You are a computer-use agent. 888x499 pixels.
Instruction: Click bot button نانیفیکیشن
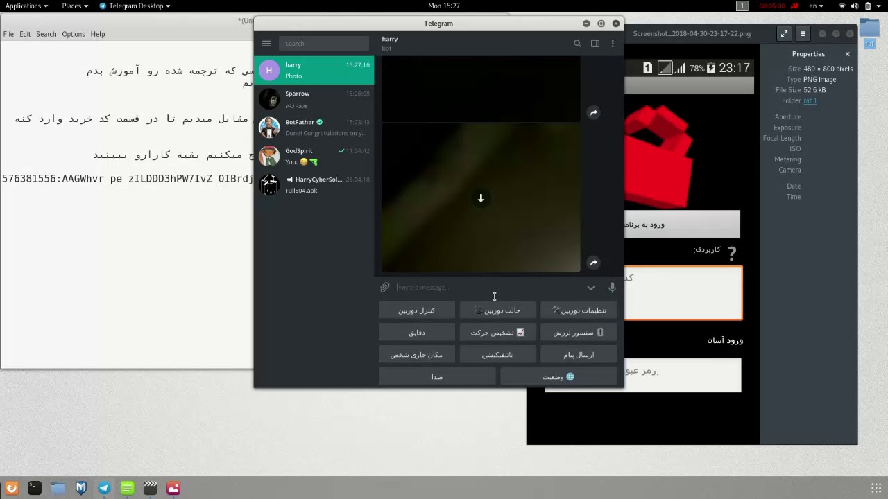pos(497,355)
